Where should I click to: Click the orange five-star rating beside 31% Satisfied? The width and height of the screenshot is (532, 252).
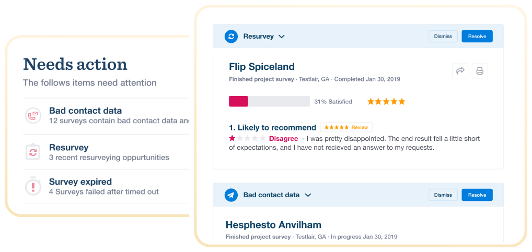pyautogui.click(x=386, y=102)
